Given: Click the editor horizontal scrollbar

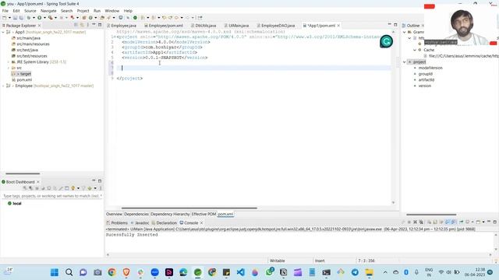Looking at the screenshot, I should [189, 208].
